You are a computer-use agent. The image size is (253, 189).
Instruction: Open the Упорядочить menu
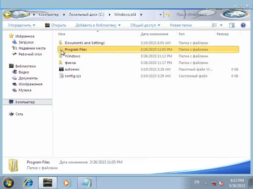[x=22, y=25]
